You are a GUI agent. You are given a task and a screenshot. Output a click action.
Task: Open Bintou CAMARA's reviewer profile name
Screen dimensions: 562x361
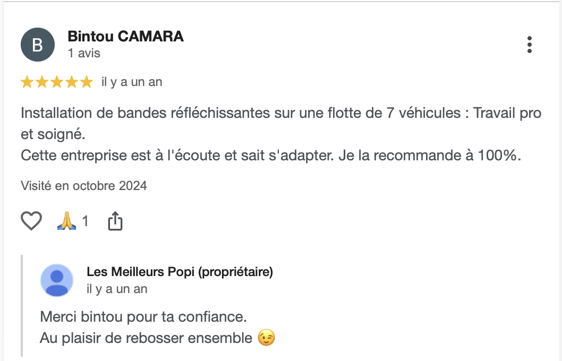(x=125, y=36)
